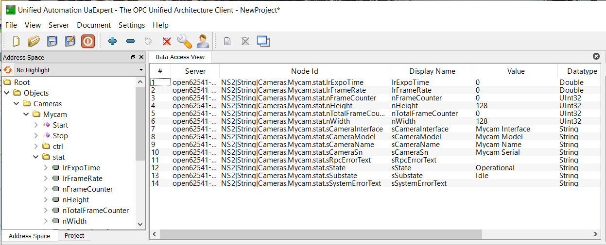The image size is (606, 245).
Task: Click the red power shutdown icon
Action: coord(87,41)
